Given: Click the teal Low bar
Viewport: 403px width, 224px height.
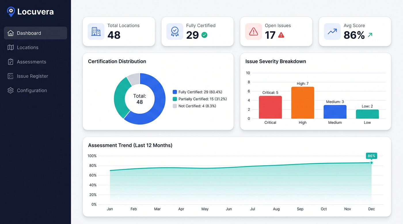Looking at the screenshot, I should click(367, 114).
